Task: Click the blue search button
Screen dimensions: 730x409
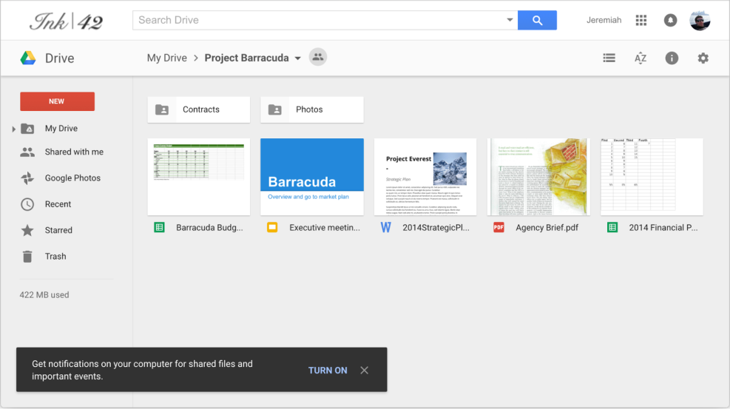Action: pyautogui.click(x=537, y=20)
